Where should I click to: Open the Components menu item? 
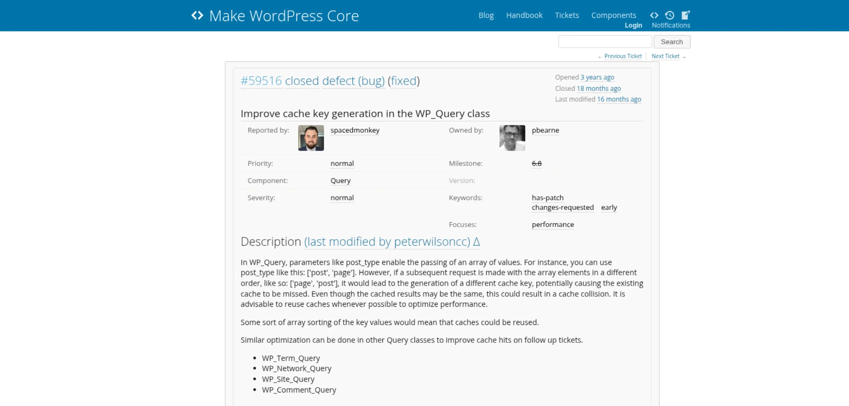point(614,15)
